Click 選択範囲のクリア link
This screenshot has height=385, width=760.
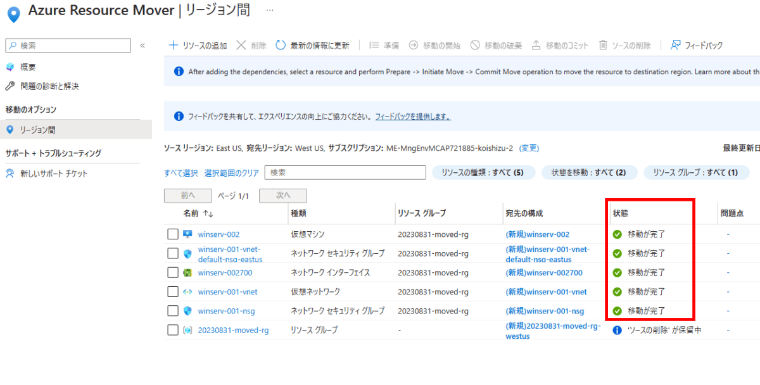(231, 173)
